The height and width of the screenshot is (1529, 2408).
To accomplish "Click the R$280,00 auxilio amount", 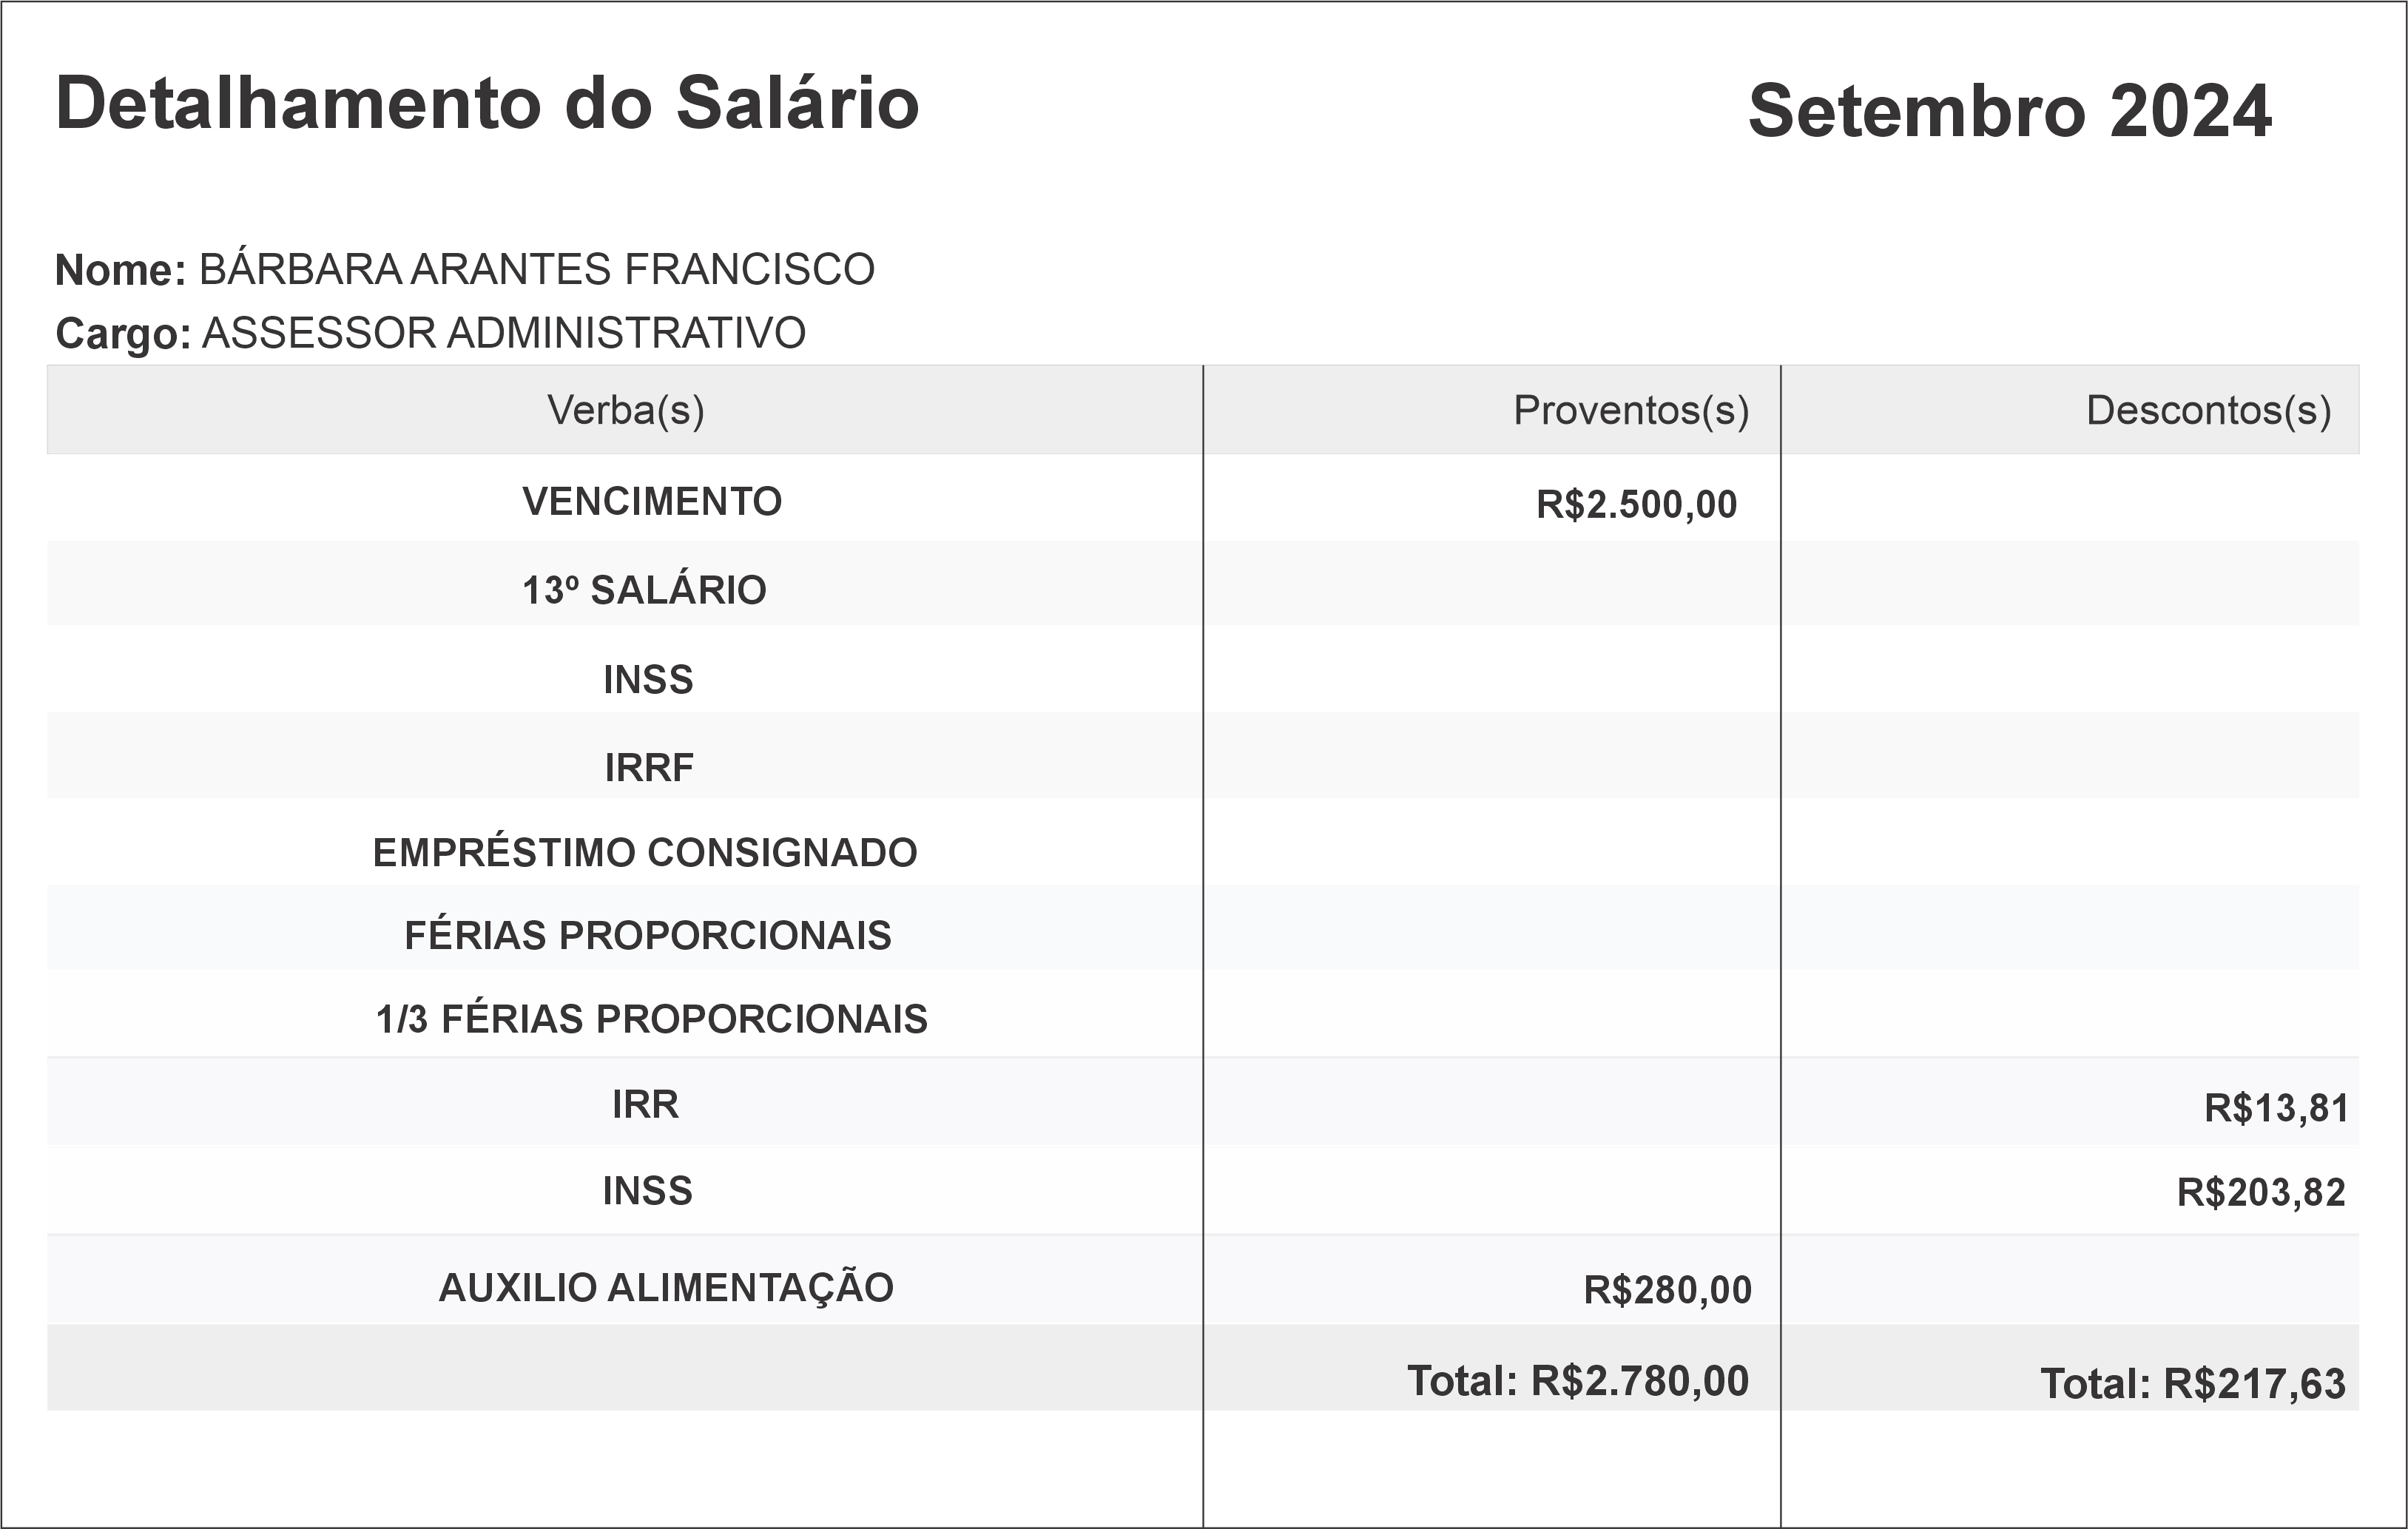I will (x=1667, y=1290).
